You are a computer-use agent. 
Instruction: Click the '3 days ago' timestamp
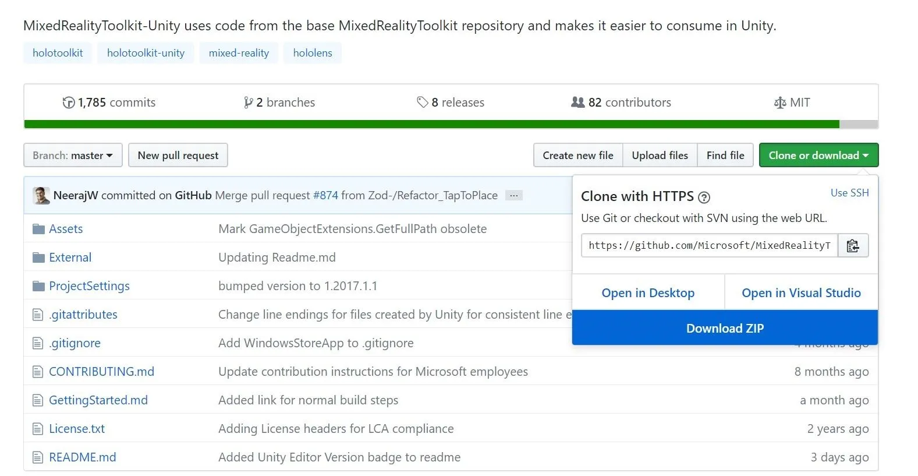pyautogui.click(x=839, y=457)
